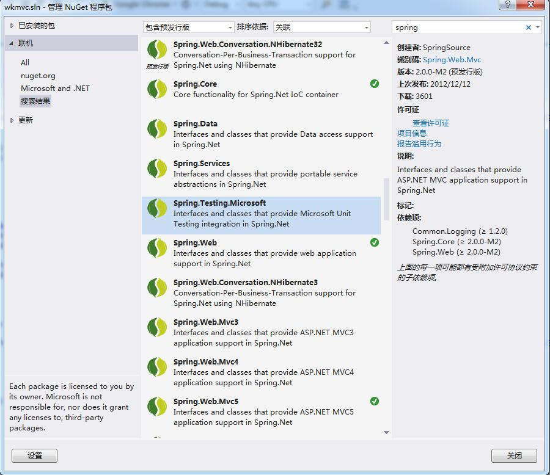The image size is (550, 475).
Task: Click the Common.Logging (≥ 1.2.0) dependency
Action: [460, 231]
